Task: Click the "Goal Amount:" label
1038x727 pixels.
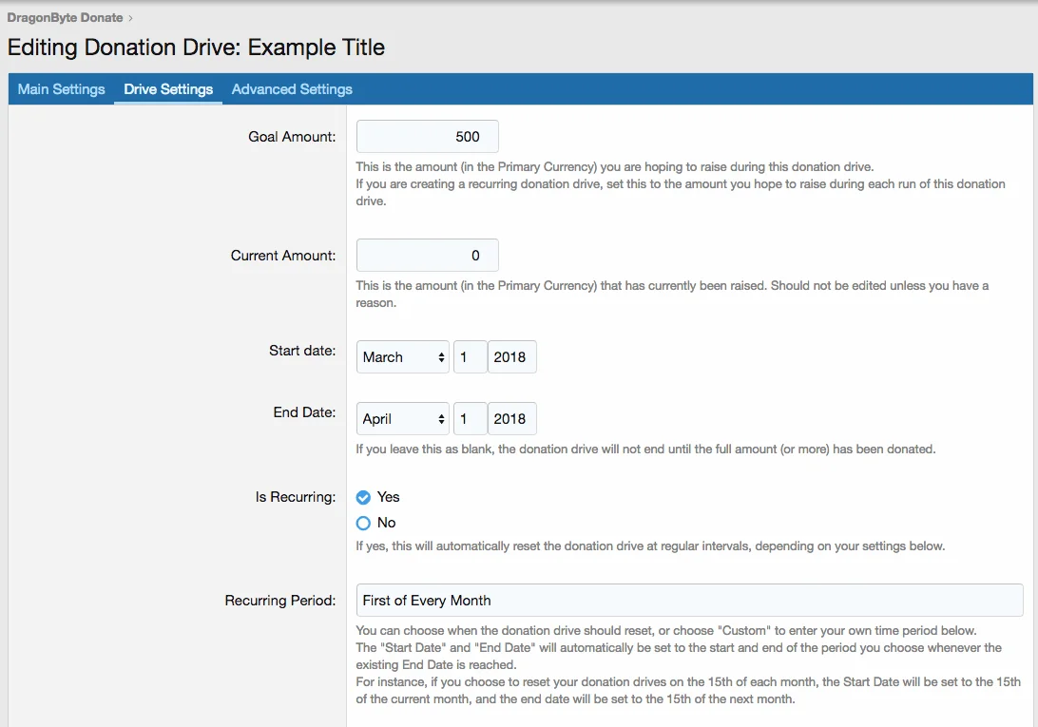Action: 292,137
